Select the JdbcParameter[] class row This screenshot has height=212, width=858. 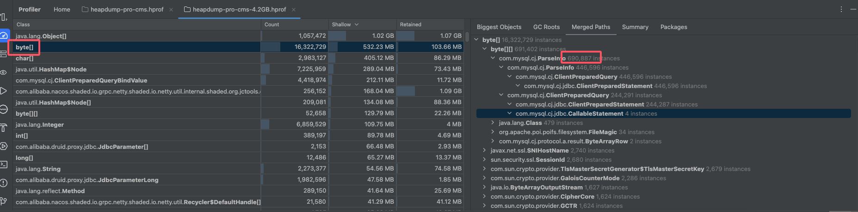[x=238, y=147]
